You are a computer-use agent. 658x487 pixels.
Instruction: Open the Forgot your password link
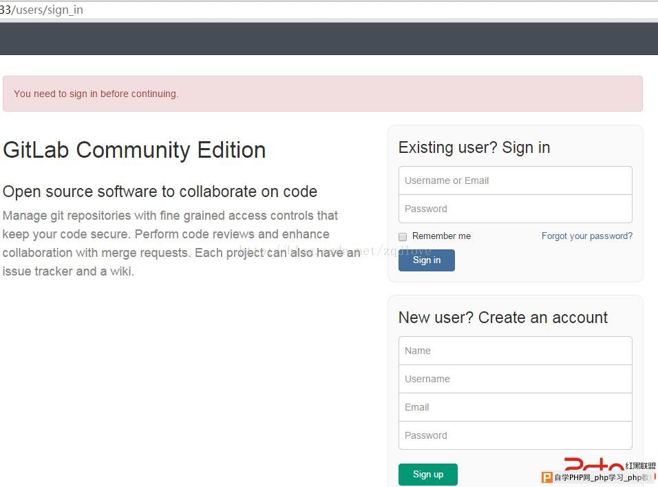586,236
